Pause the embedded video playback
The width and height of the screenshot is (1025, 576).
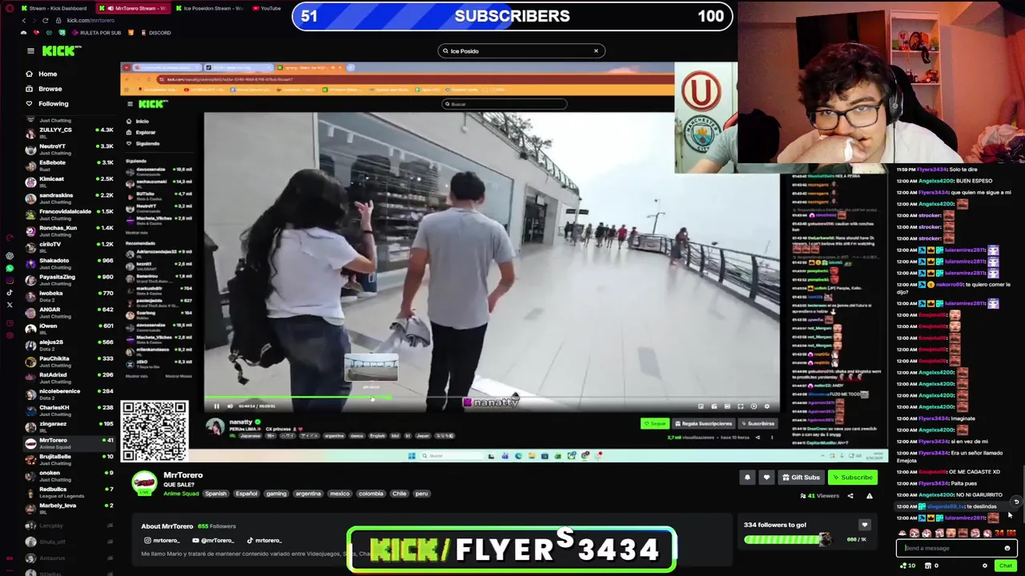pos(216,406)
